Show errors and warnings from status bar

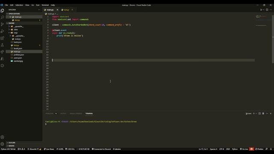(x=21, y=149)
